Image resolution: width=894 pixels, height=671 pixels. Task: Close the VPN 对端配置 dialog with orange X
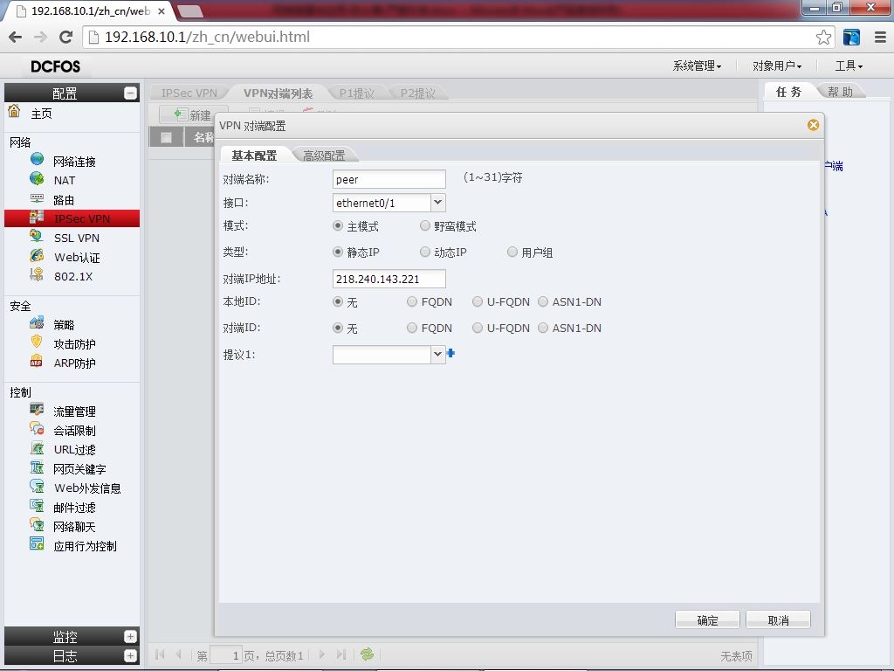(x=813, y=125)
